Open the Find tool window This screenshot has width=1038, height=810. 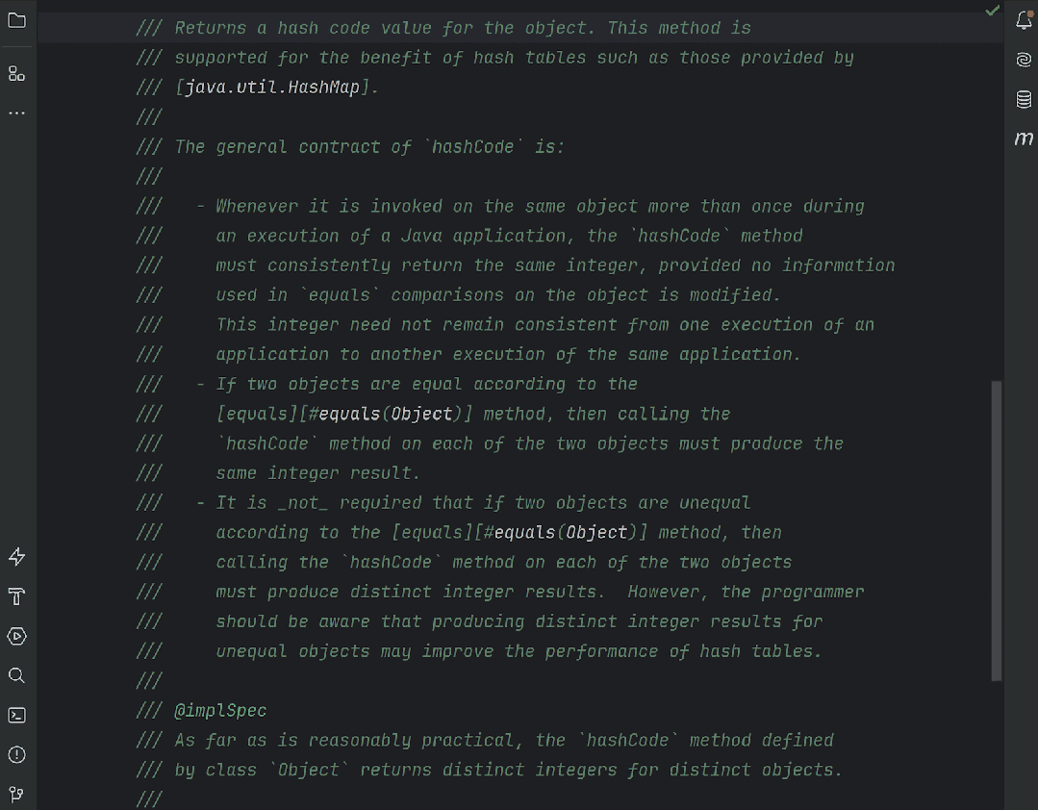pyautogui.click(x=16, y=675)
